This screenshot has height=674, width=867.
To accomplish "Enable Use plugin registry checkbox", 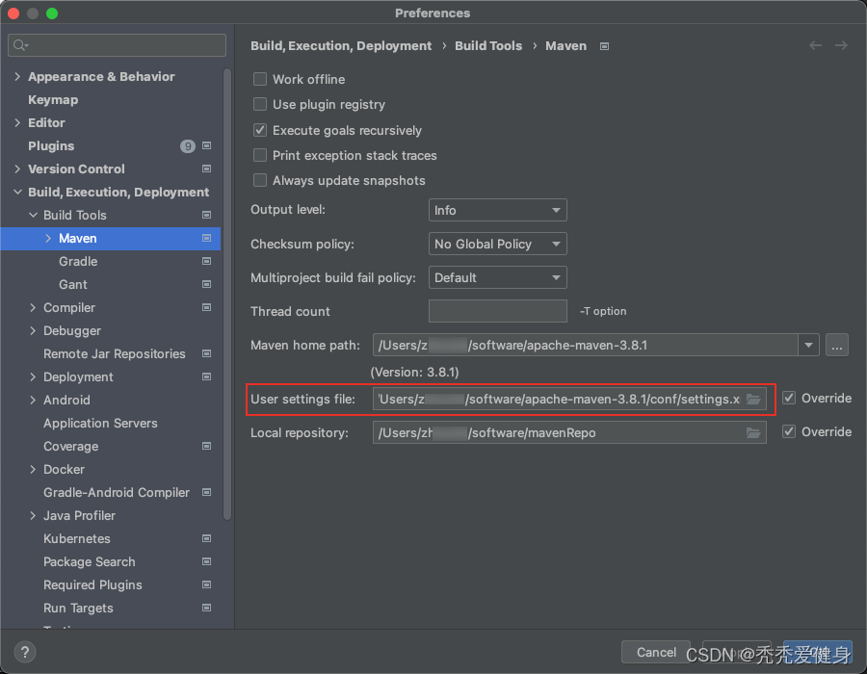I will [260, 104].
